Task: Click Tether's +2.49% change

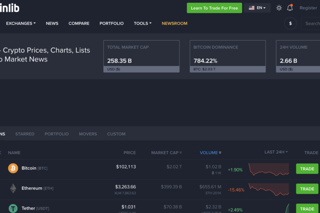Action: (x=235, y=210)
